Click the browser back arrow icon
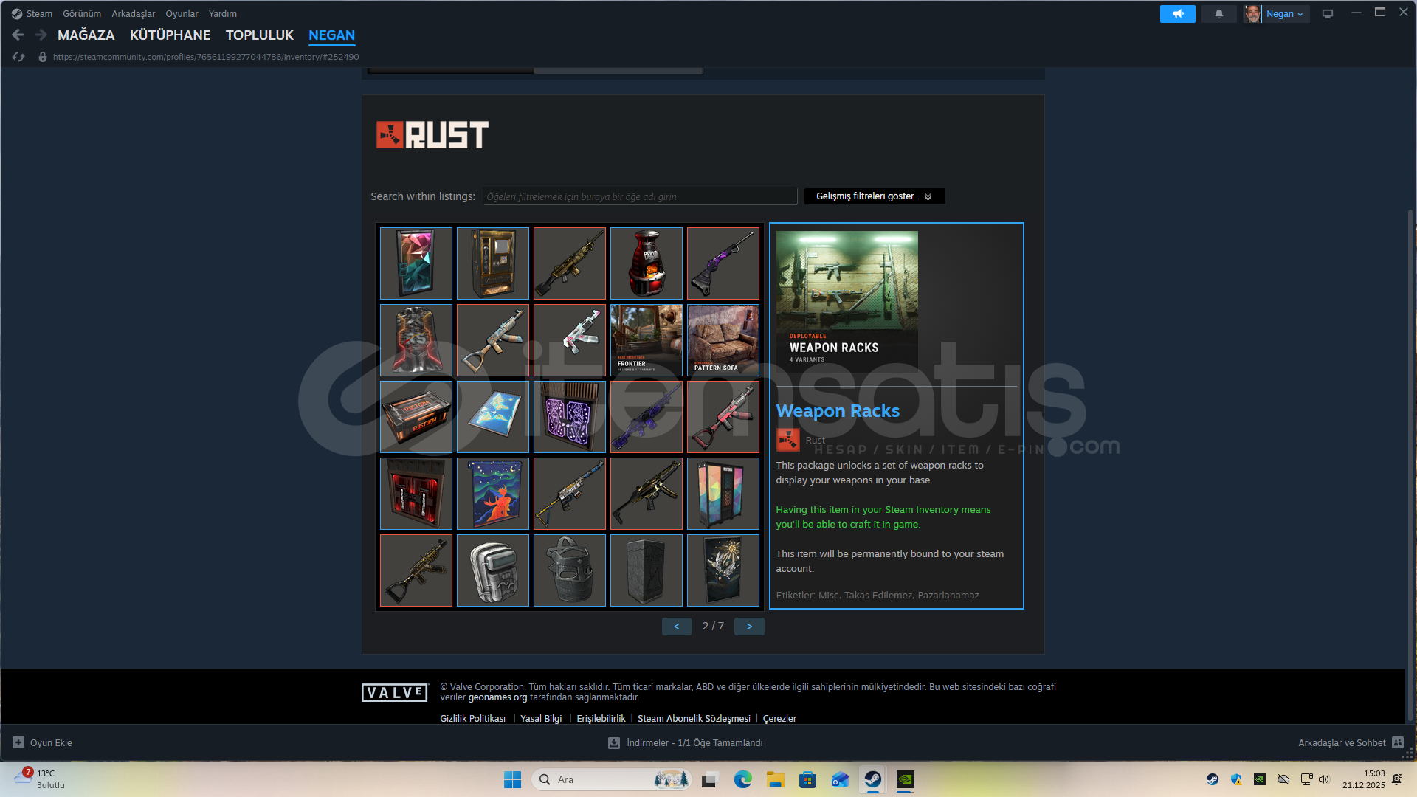1417x797 pixels. pyautogui.click(x=18, y=35)
